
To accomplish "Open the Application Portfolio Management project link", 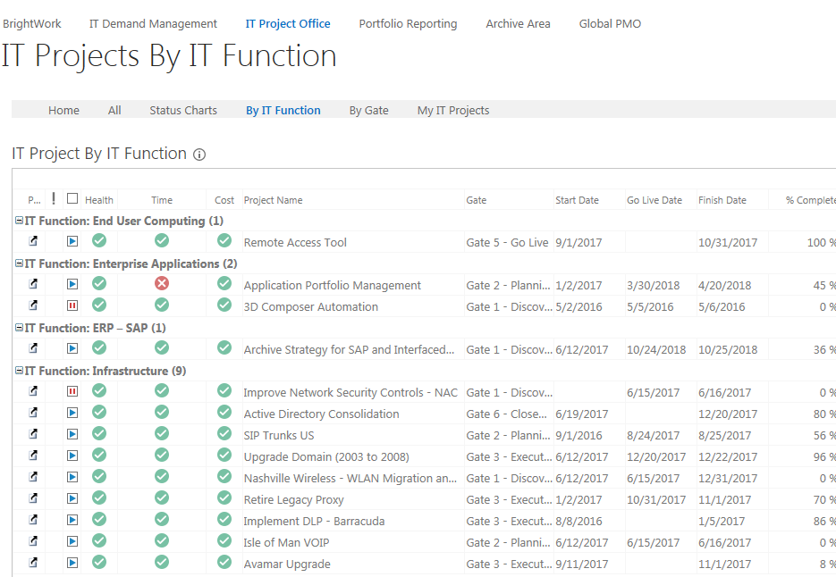I will pos(332,286).
